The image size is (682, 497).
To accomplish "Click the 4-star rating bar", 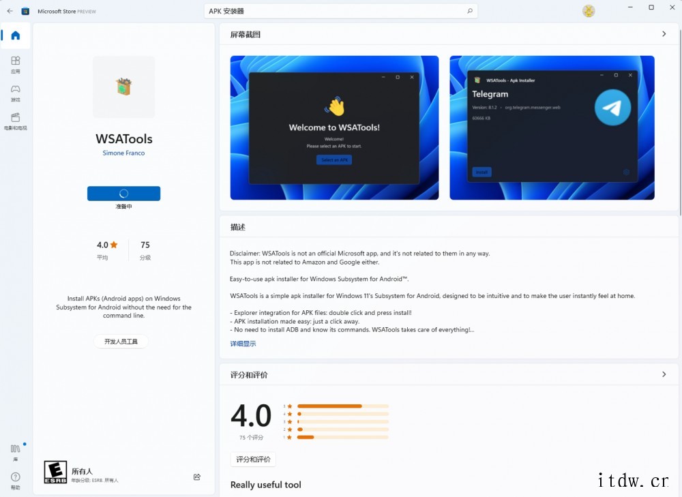I will click(343, 414).
